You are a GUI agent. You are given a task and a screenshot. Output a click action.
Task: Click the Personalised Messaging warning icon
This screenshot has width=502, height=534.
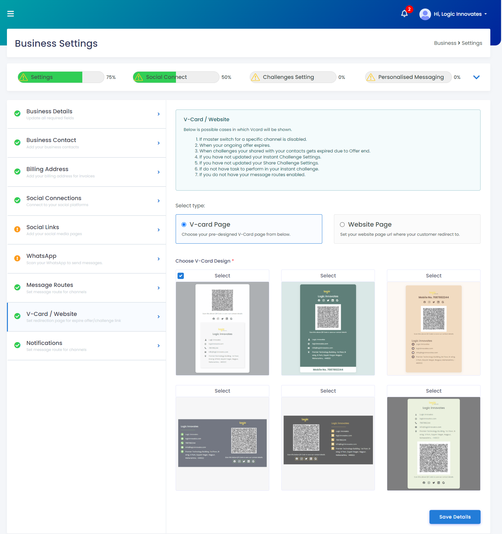point(371,77)
